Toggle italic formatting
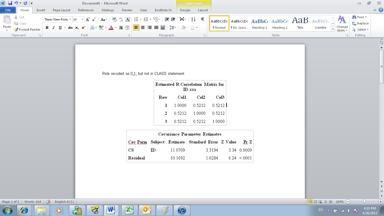 point(53,28)
